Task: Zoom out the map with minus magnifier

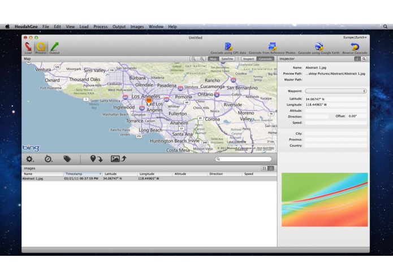Action: 193,59
